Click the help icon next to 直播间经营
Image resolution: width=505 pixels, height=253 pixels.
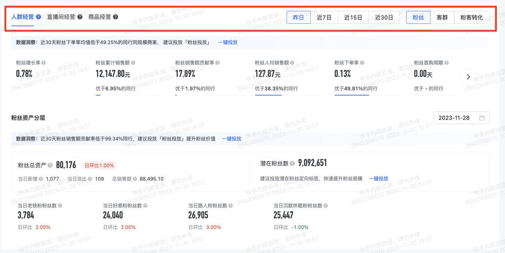[x=80, y=17]
